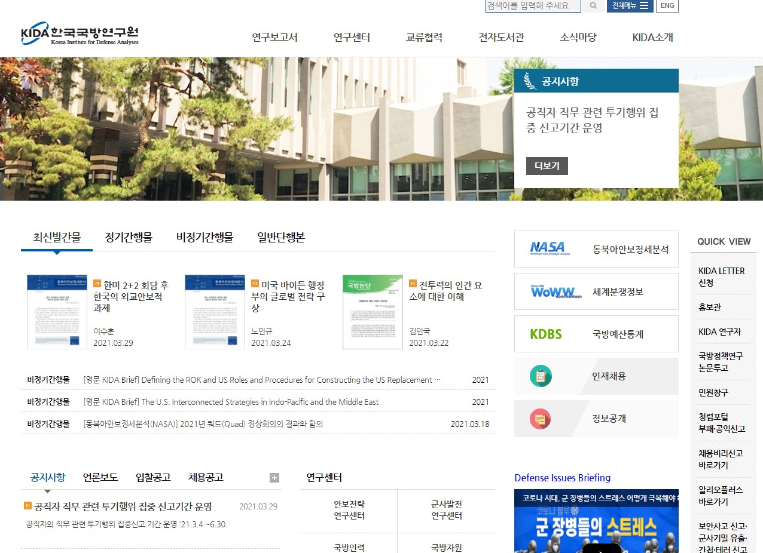Select the 언론보도 tab
763x553 pixels.
100,477
